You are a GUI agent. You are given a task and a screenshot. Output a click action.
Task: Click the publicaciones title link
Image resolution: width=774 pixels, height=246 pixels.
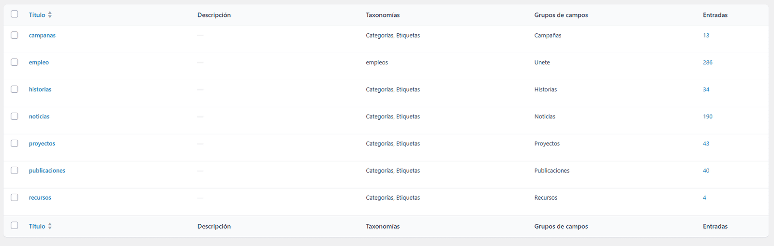[x=47, y=171]
